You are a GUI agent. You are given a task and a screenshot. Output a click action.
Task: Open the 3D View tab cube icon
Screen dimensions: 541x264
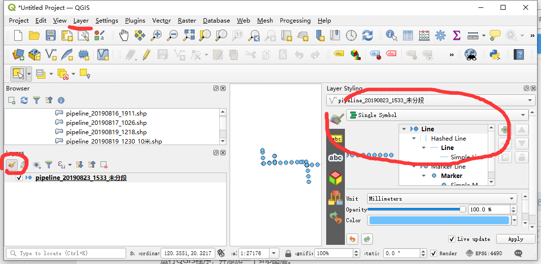(x=336, y=177)
